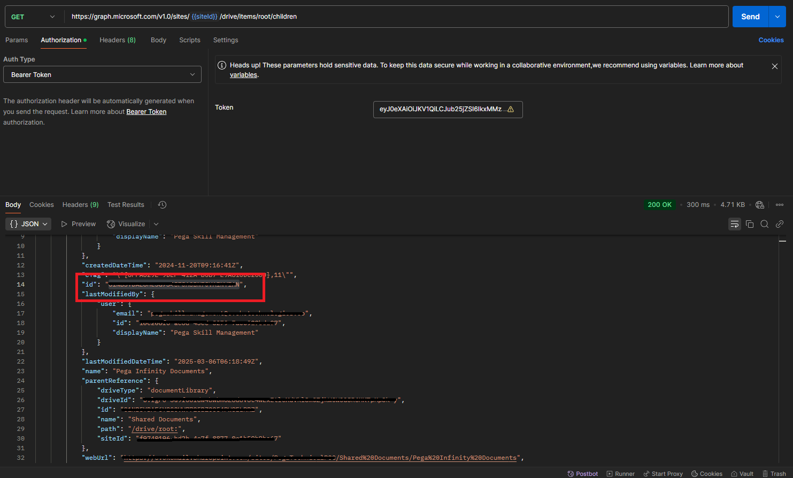Image resolution: width=793 pixels, height=478 pixels.
Task: Open Cookies manager in status bar
Action: (707, 474)
